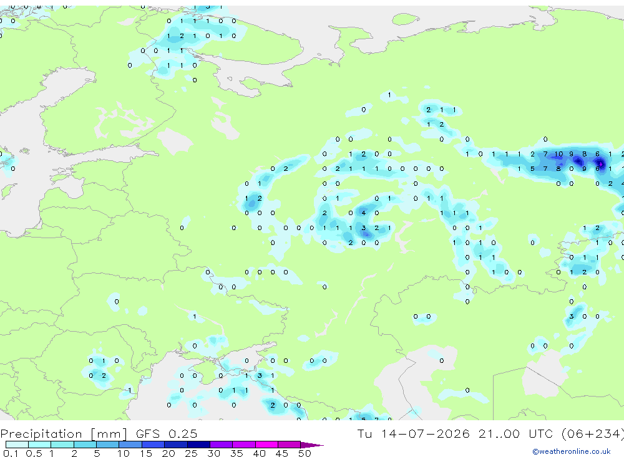
Task: Click the legend label '0.5'
Action: [34, 453]
